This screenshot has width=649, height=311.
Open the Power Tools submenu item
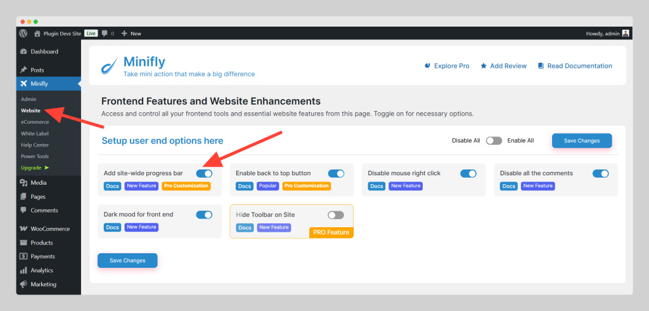35,156
